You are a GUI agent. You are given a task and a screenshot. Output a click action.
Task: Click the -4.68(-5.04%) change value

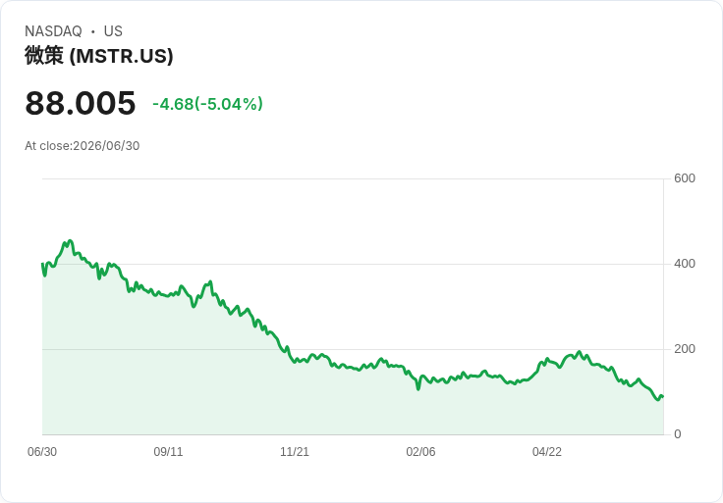point(207,104)
